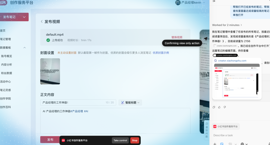Viewport: 270px width, 145px height.
Task: Click the Xiaohongshu tab chip in assistant panel
Action: point(226,127)
